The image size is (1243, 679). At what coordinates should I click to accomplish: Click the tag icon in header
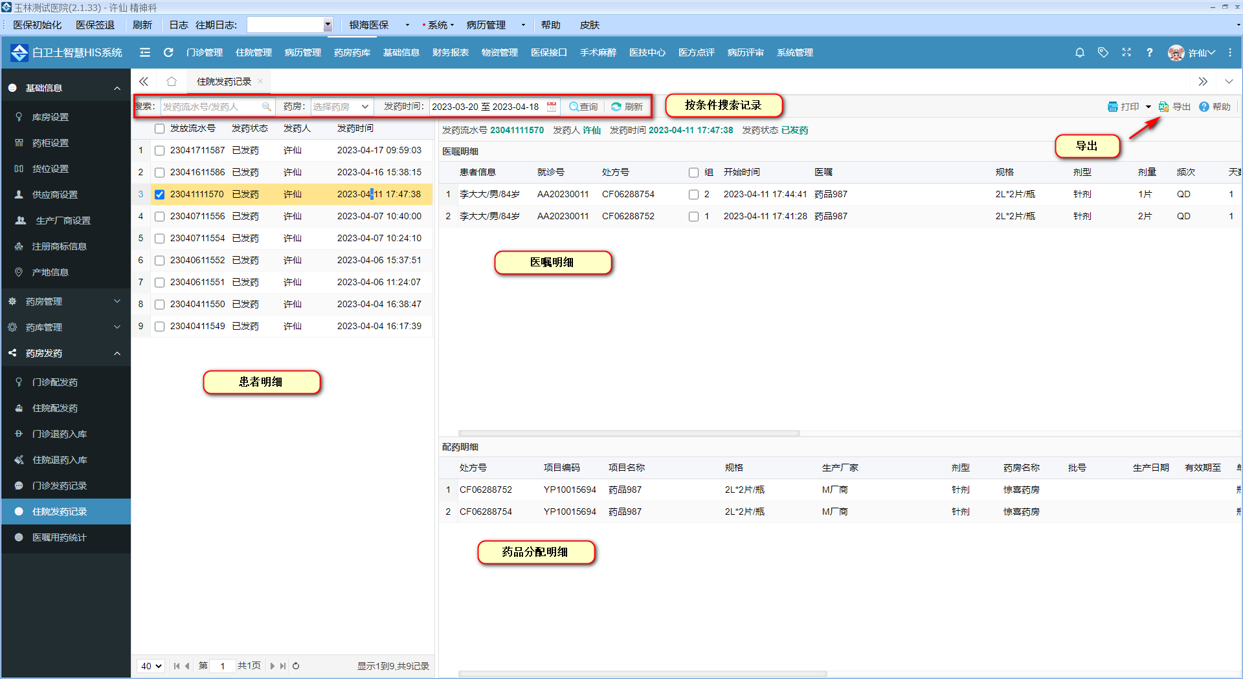pyautogui.click(x=1103, y=52)
